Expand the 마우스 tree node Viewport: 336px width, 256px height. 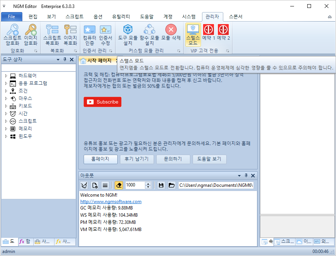[6, 98]
